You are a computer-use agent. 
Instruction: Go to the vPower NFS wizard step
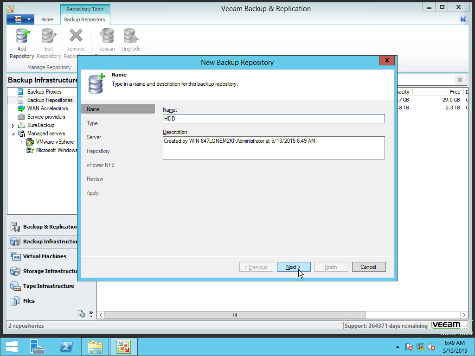(x=101, y=165)
